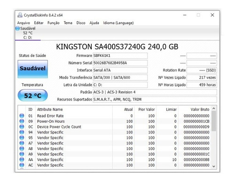Click raw value 000000000088
Screen dimensions: 235x182
(196, 160)
